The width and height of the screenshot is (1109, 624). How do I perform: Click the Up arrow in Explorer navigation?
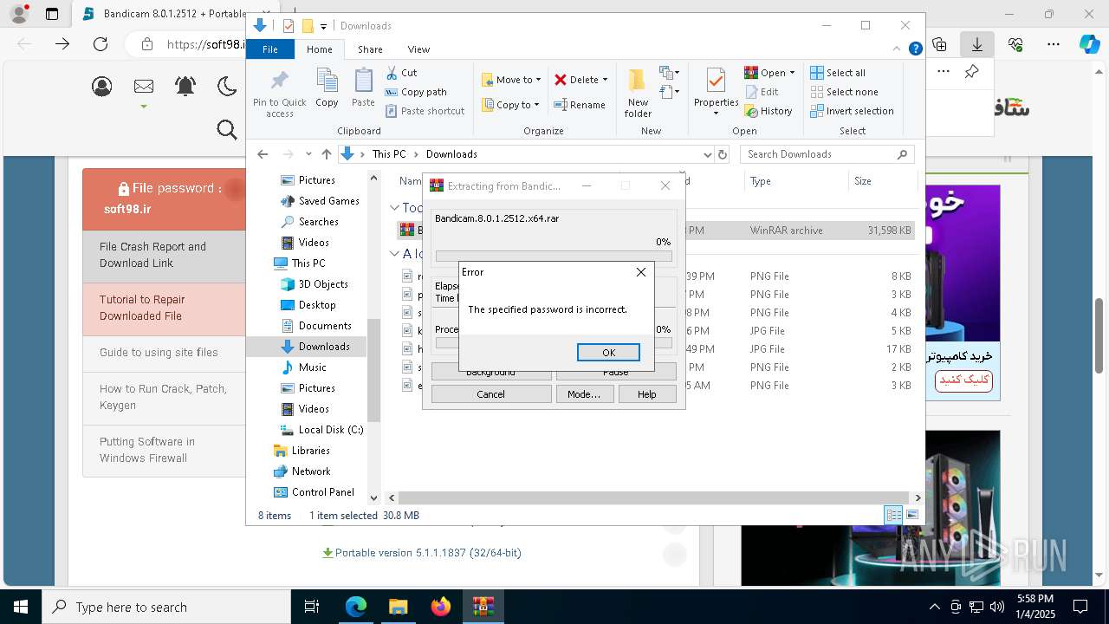click(327, 154)
